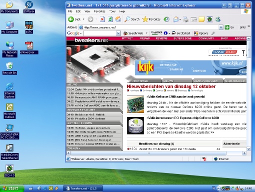Open the Help menu
The height and width of the screenshot is (192, 255).
(x=122, y=11)
